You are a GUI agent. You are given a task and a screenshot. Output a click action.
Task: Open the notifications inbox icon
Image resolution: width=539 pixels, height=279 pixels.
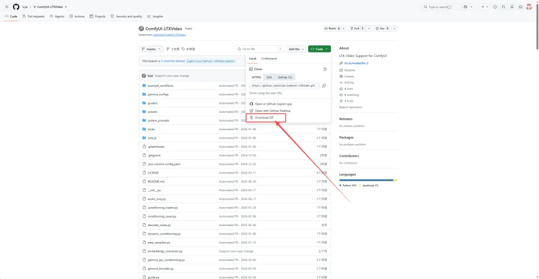coord(521,7)
